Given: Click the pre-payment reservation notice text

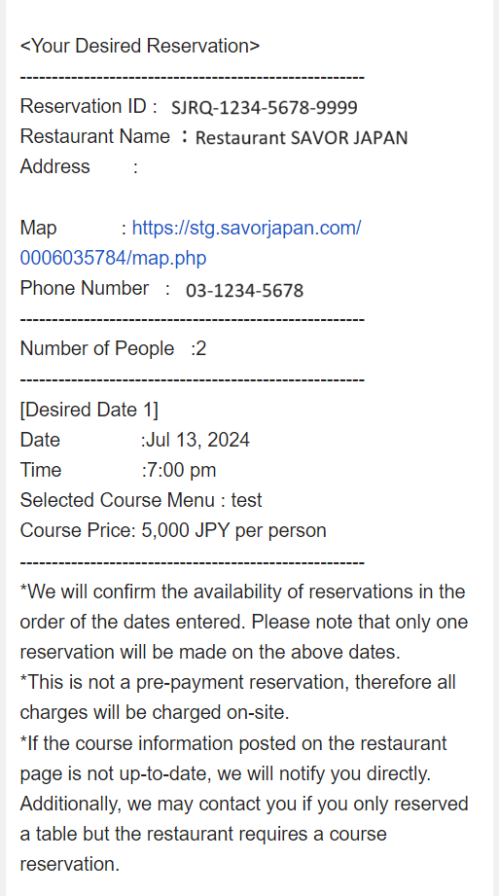Looking at the screenshot, I should coord(237,698).
